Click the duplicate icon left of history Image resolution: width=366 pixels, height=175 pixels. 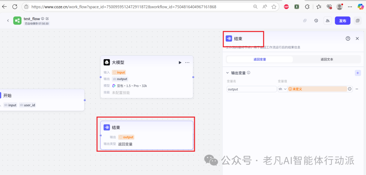pyautogui.click(x=305, y=21)
